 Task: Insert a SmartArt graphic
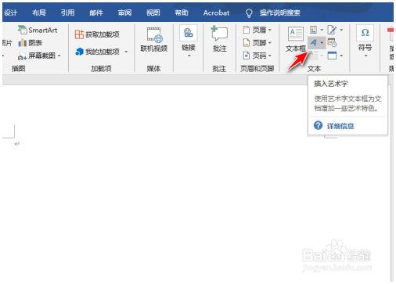[38, 30]
